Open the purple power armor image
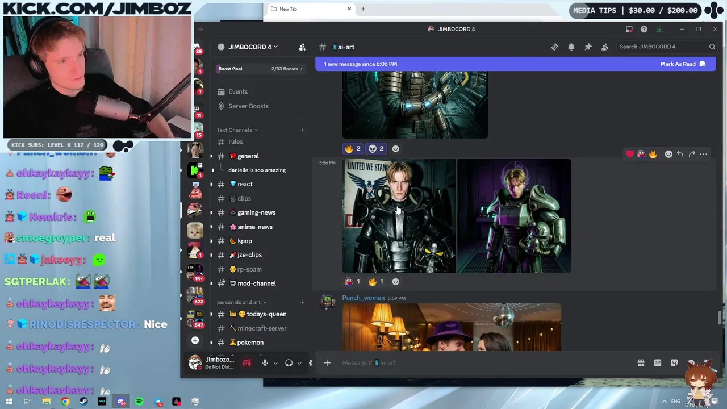This screenshot has height=409, width=727. tap(514, 216)
